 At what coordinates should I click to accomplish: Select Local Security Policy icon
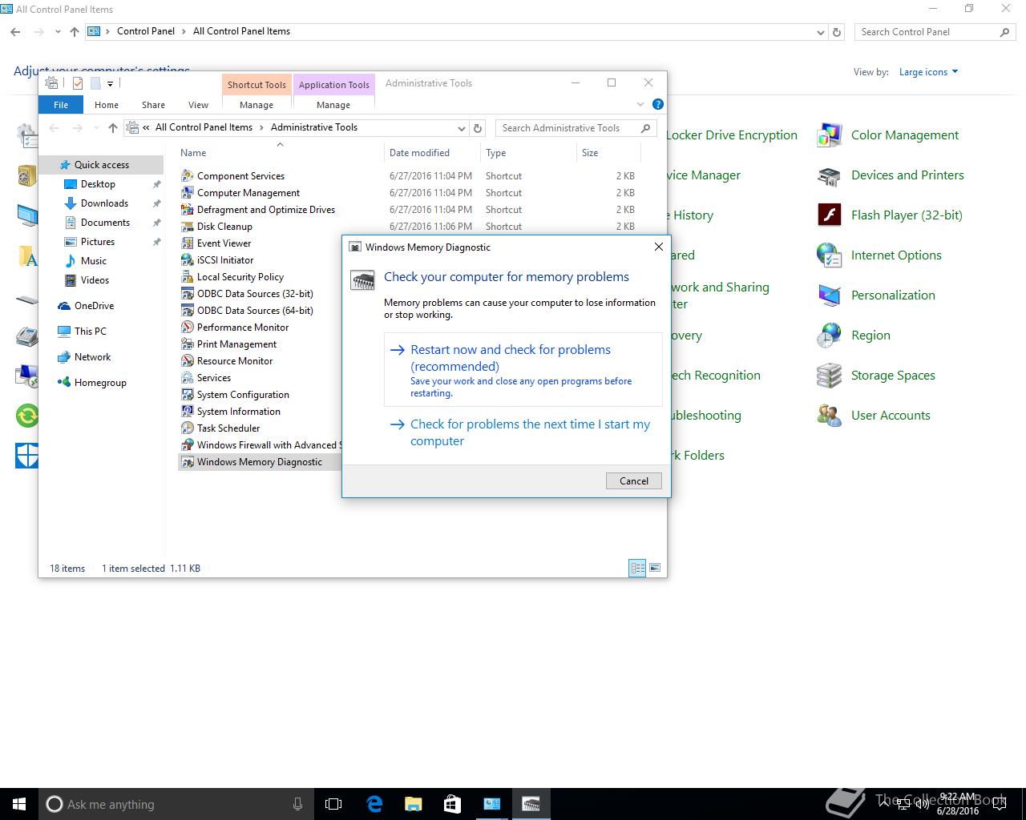tap(187, 277)
